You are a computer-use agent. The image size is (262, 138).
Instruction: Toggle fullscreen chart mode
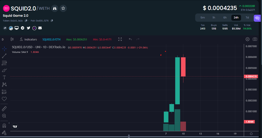pos(120,39)
